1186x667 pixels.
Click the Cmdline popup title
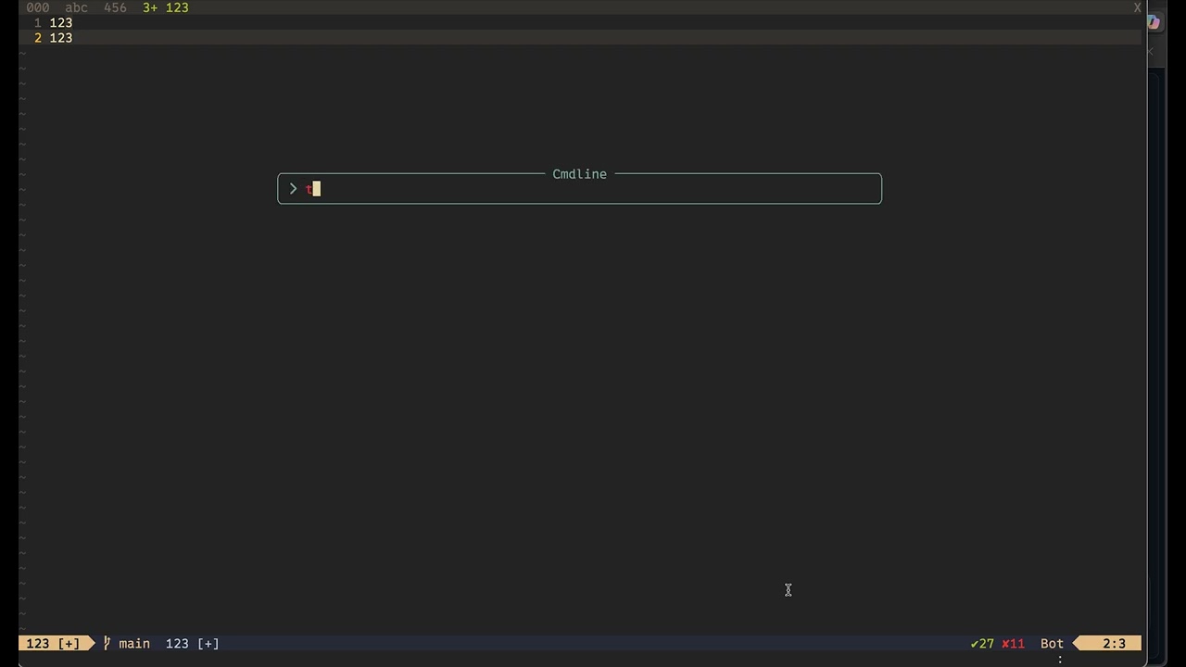click(x=579, y=174)
